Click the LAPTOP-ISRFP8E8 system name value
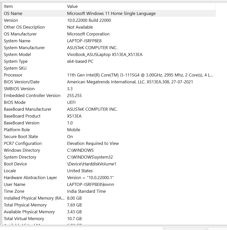227x230 pixels. [84, 41]
